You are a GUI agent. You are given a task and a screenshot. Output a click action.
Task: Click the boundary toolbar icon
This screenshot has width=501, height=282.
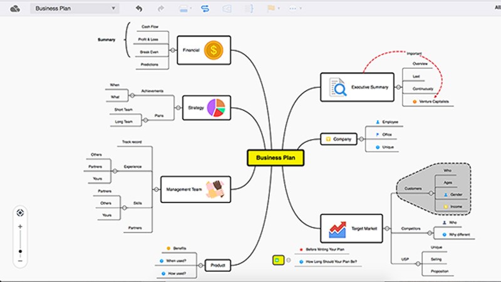(227, 9)
